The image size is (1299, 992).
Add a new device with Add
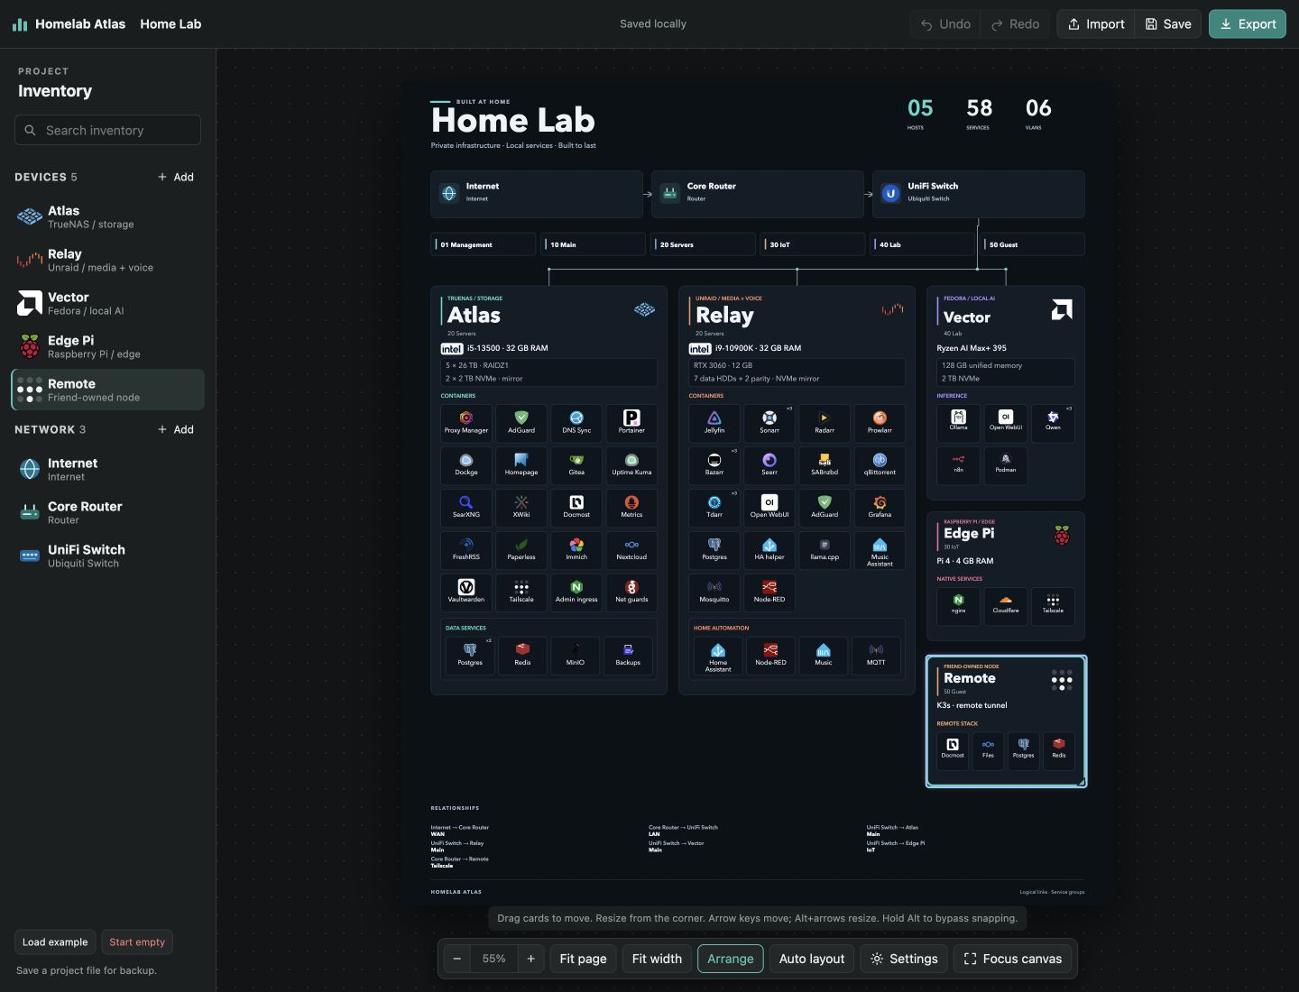tap(176, 177)
